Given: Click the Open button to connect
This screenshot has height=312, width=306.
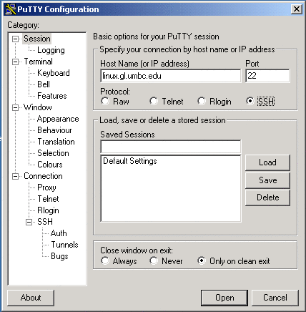Looking at the screenshot, I should click(224, 298).
